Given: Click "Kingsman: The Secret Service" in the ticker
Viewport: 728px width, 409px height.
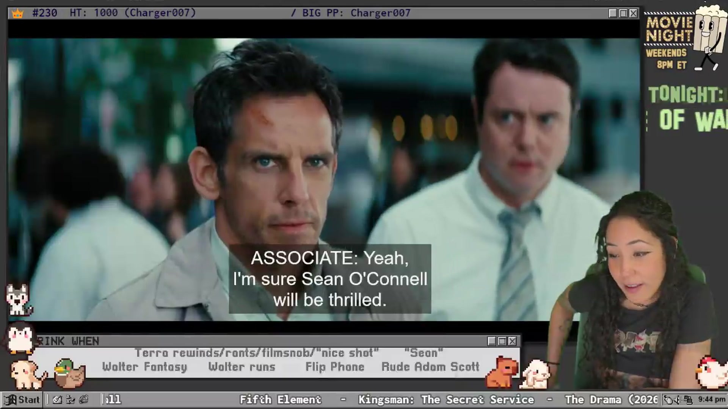Looking at the screenshot, I should 446,400.
